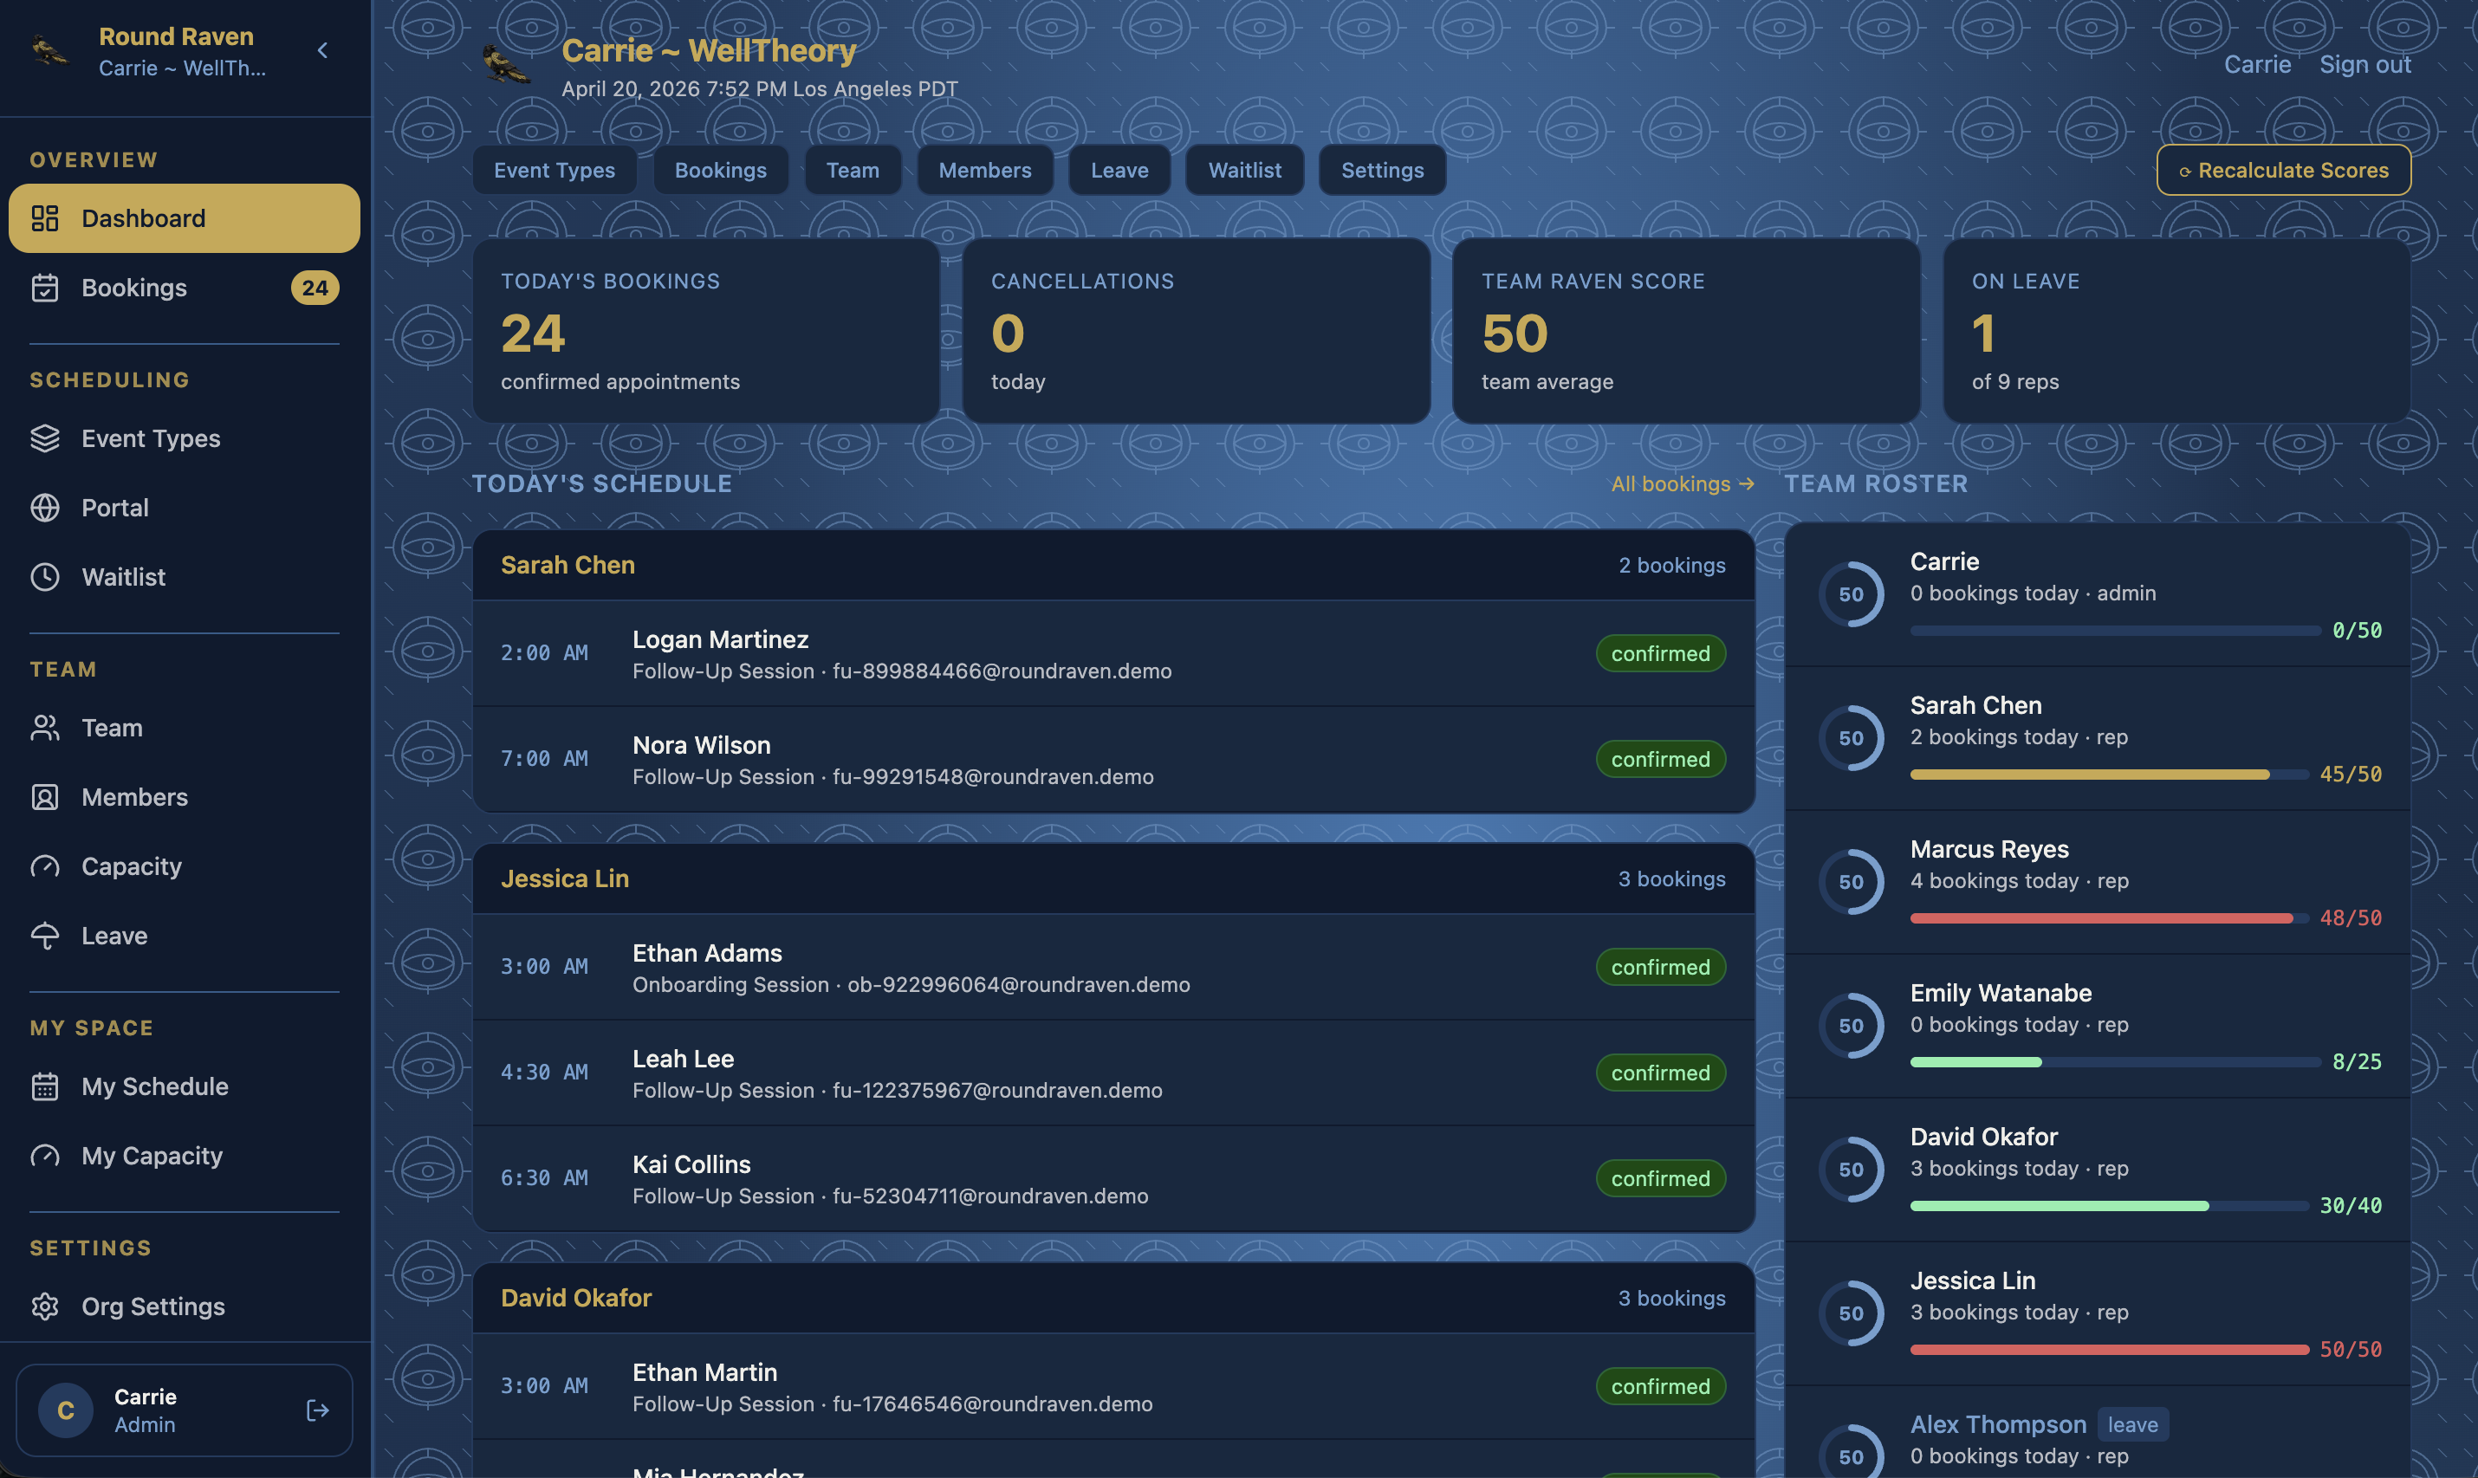This screenshot has height=1478, width=2478.
Task: Click the sign-out icon in Carrie's profile card
Action: pyautogui.click(x=318, y=1410)
